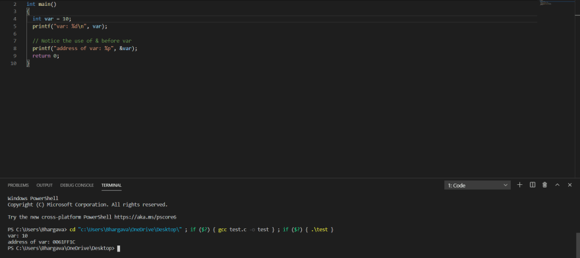This screenshot has height=258, width=580.
Task: Click the 'var: 10' terminal output
Action: 18,236
